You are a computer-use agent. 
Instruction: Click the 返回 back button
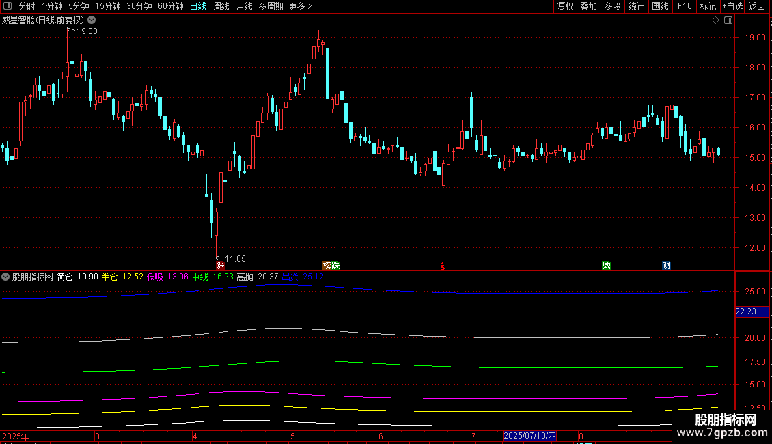(757, 7)
